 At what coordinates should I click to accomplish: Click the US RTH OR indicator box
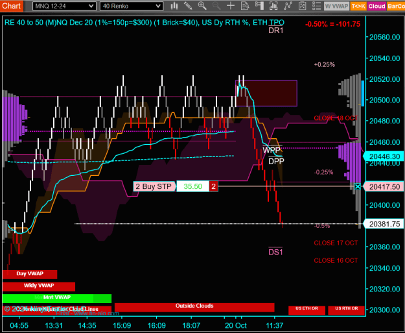point(347,310)
